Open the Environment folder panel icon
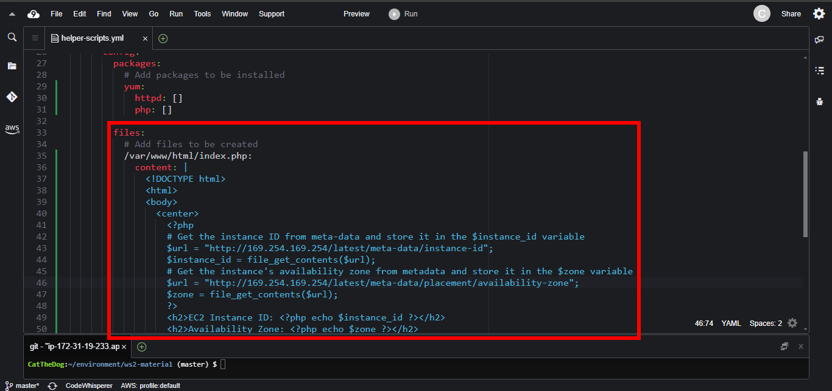 point(12,66)
